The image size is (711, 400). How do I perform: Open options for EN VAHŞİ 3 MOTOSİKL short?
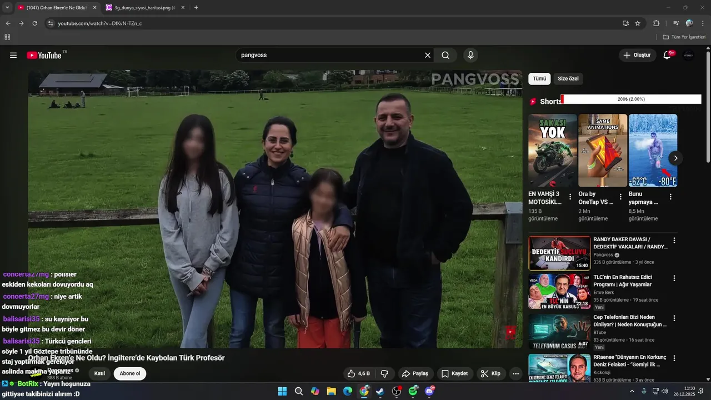[x=570, y=197]
